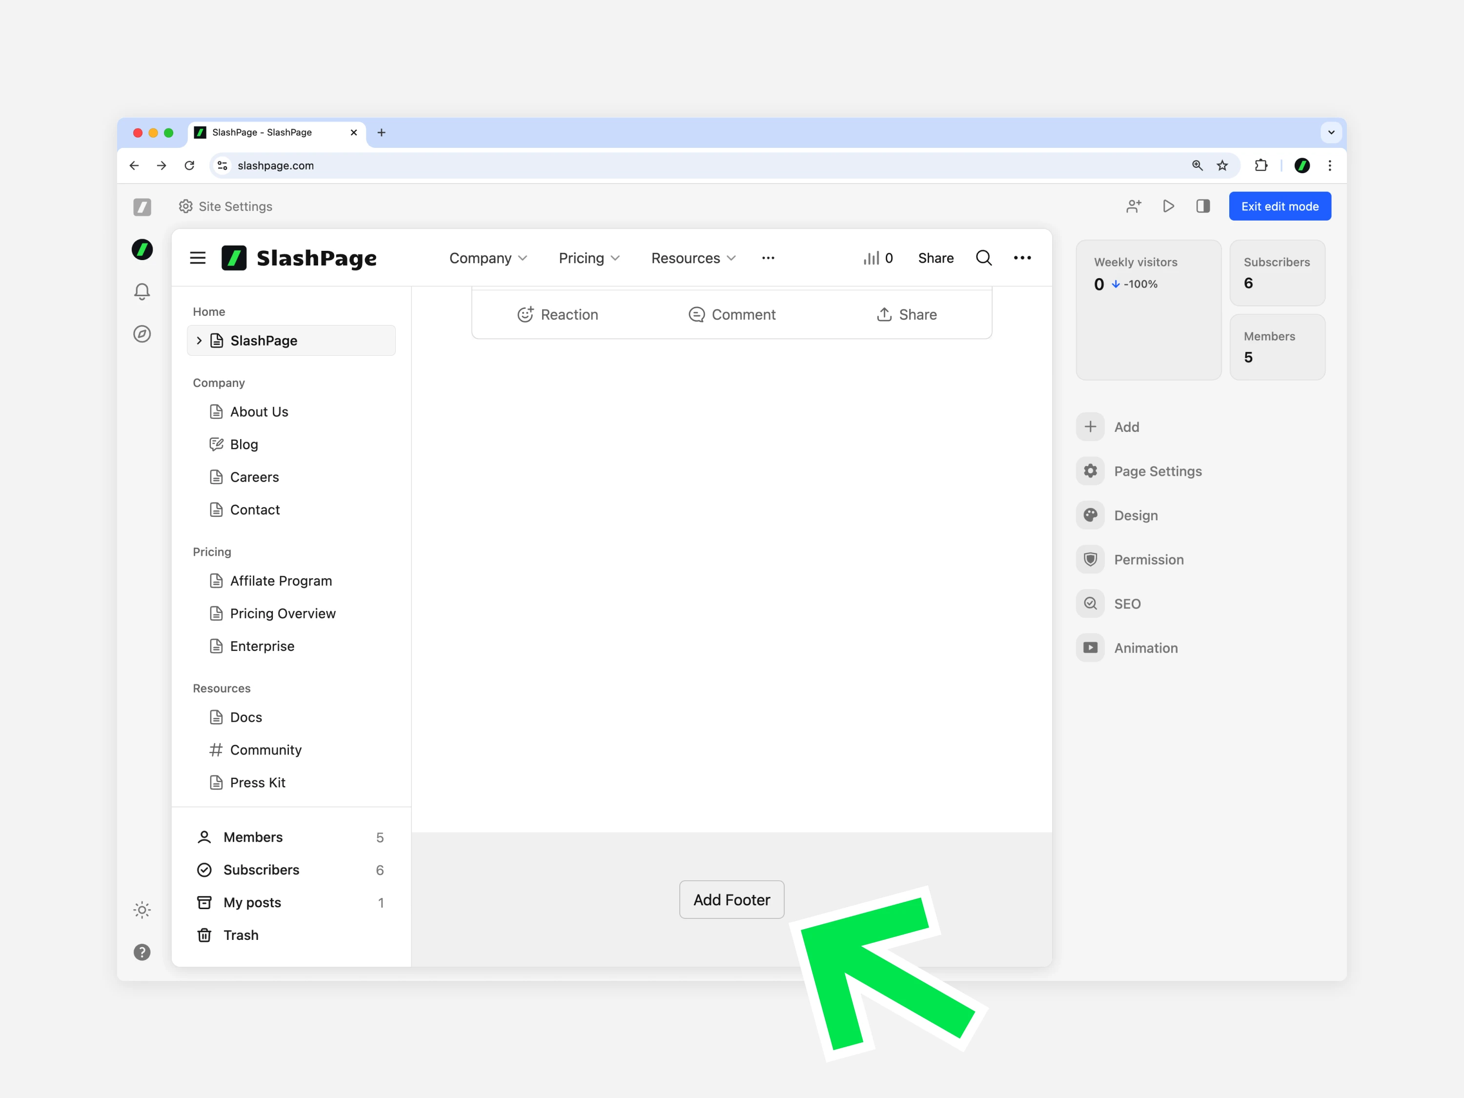Click Share in the site header
This screenshot has width=1464, height=1098.
point(936,258)
